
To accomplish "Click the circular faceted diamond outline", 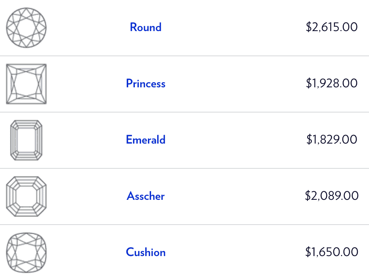I will click(27, 27).
